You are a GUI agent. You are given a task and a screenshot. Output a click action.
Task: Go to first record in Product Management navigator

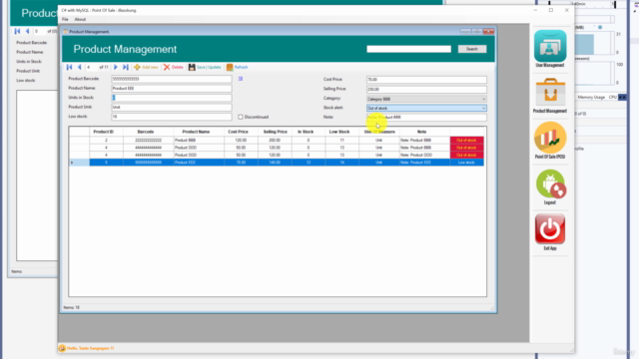[x=69, y=67]
